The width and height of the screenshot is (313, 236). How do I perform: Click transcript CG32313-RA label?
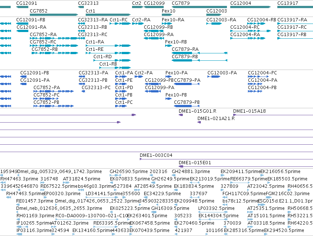point(93,20)
